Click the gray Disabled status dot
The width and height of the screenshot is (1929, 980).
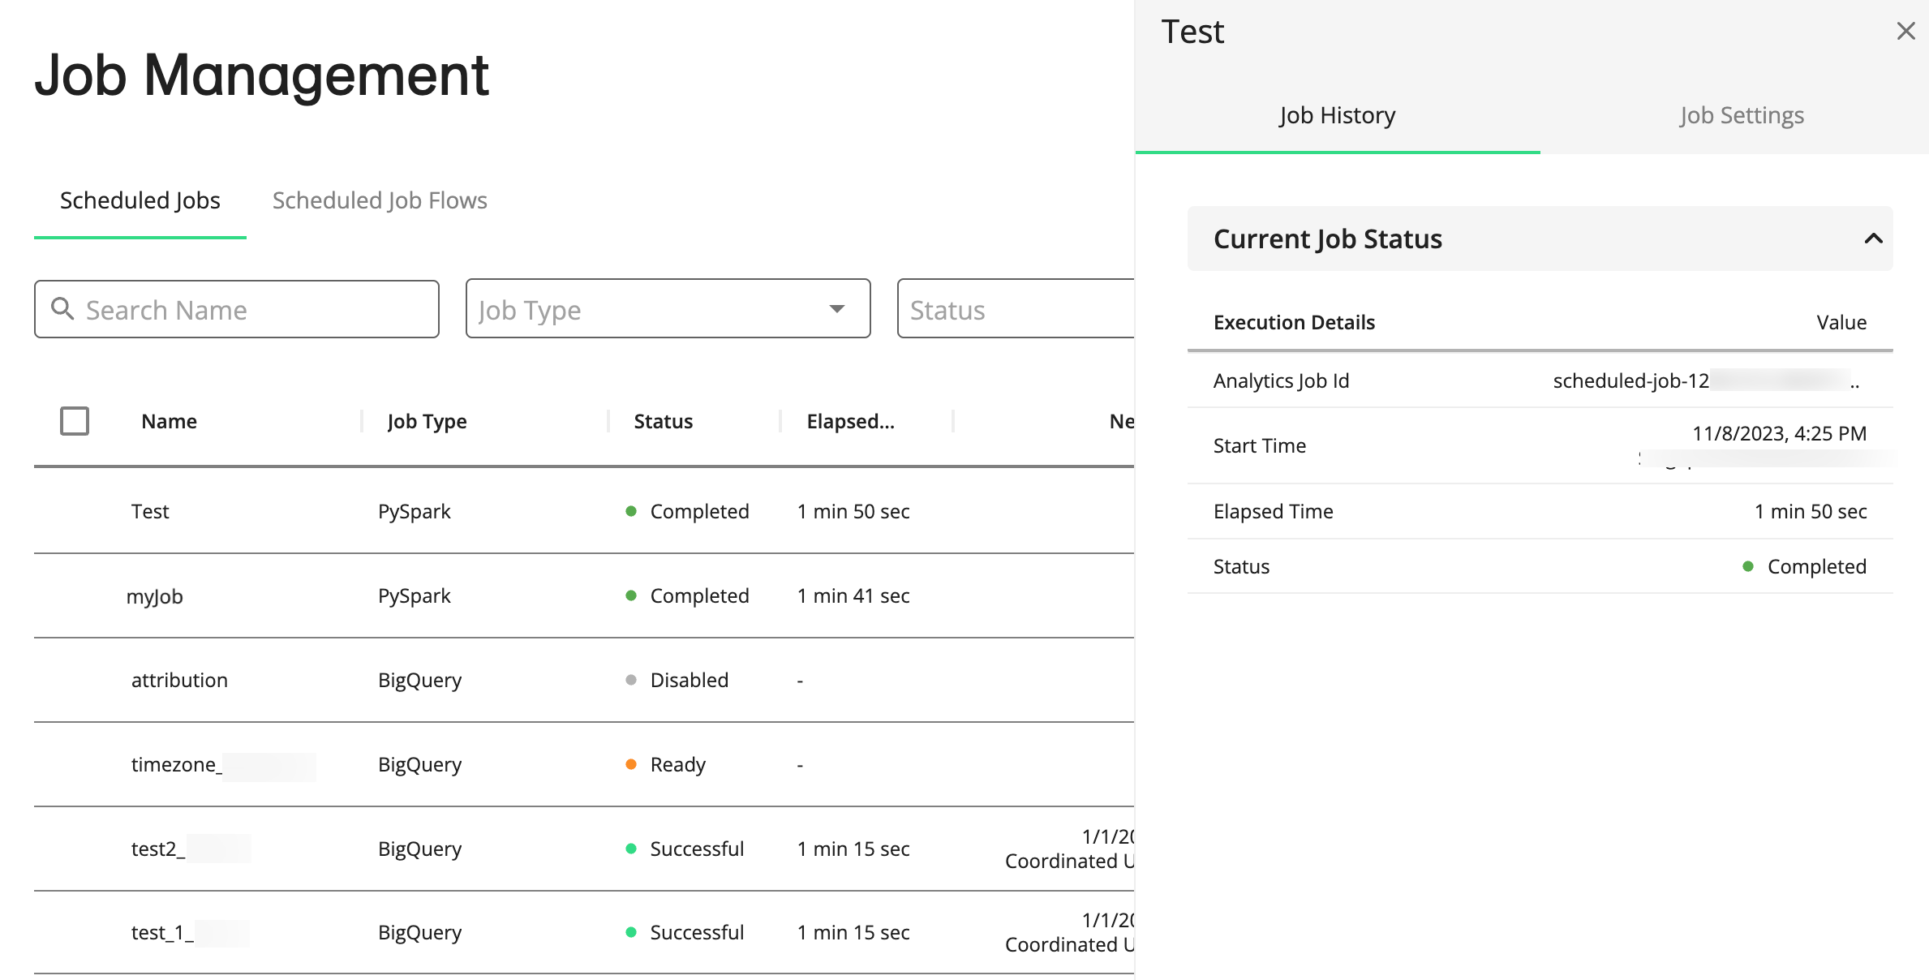tap(631, 680)
